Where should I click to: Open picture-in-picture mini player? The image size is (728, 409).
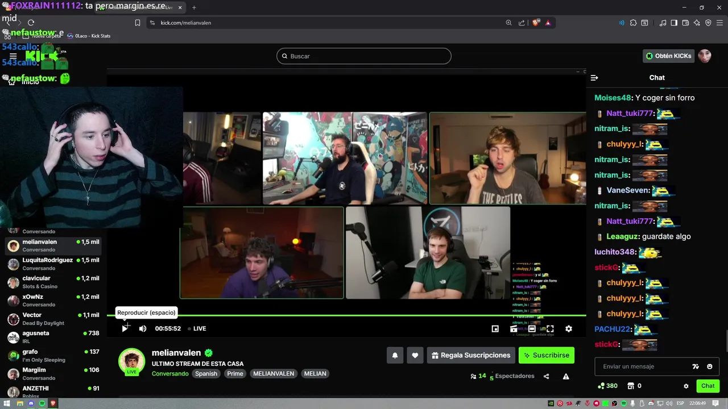click(495, 329)
